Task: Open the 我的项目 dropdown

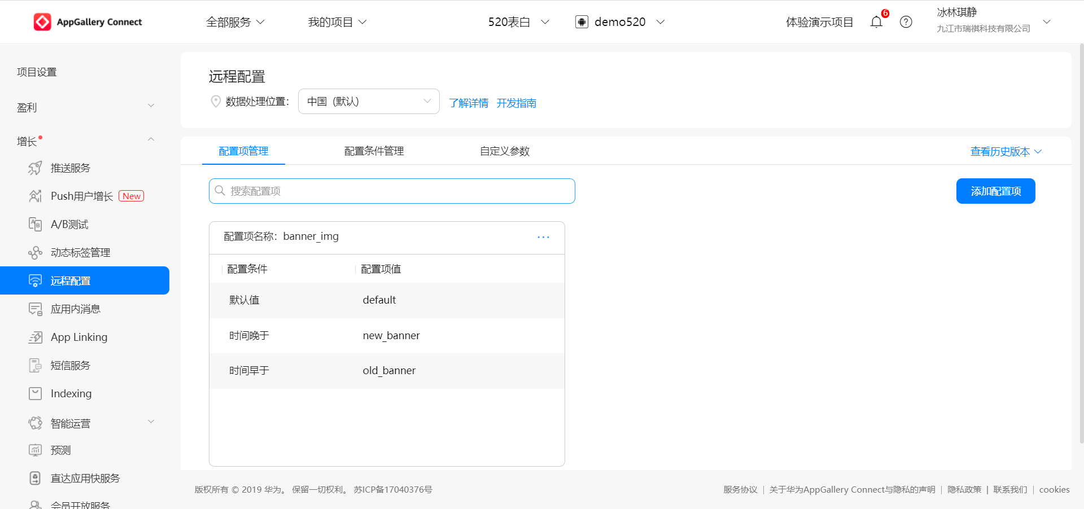Action: click(x=337, y=22)
